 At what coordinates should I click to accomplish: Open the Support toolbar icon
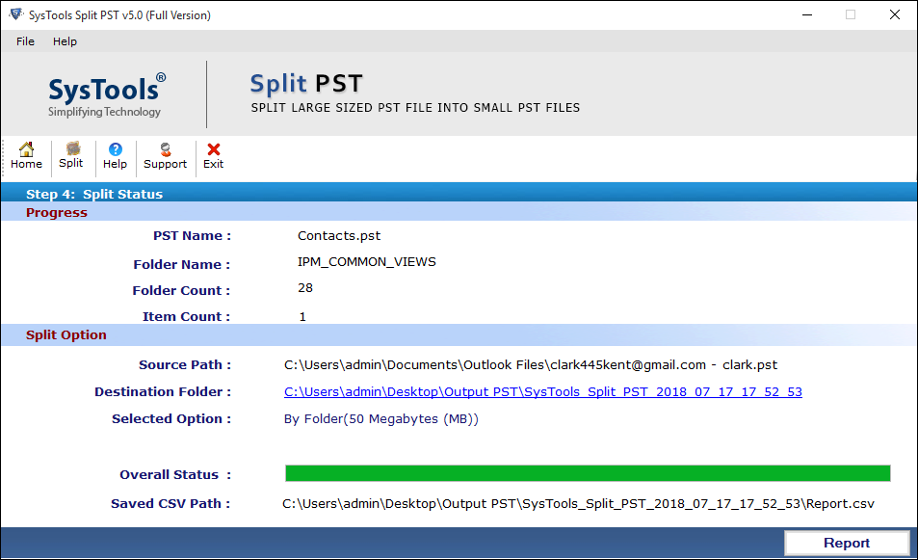point(165,156)
